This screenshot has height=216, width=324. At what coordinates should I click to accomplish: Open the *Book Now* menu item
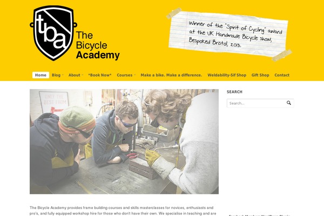coord(100,75)
